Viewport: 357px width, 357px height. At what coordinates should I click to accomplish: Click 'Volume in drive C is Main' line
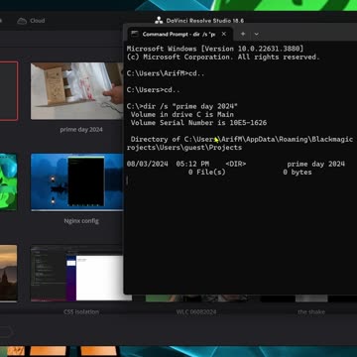point(182,115)
